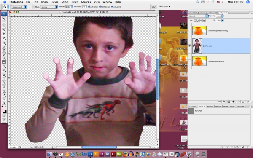
Task: Open the Analysis menu
Action: pyautogui.click(x=86, y=2)
